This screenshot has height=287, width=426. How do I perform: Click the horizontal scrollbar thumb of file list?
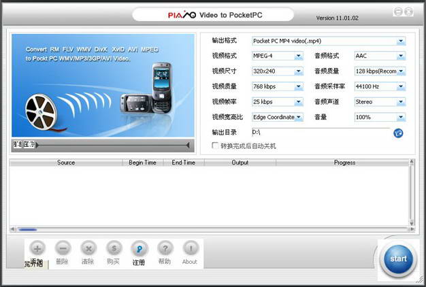28,230
